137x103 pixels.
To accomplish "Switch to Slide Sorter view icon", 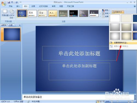I will click(101, 101).
